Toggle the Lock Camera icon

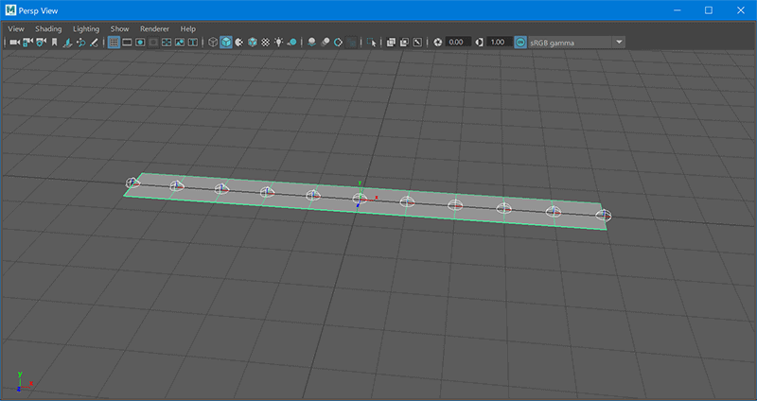click(28, 43)
